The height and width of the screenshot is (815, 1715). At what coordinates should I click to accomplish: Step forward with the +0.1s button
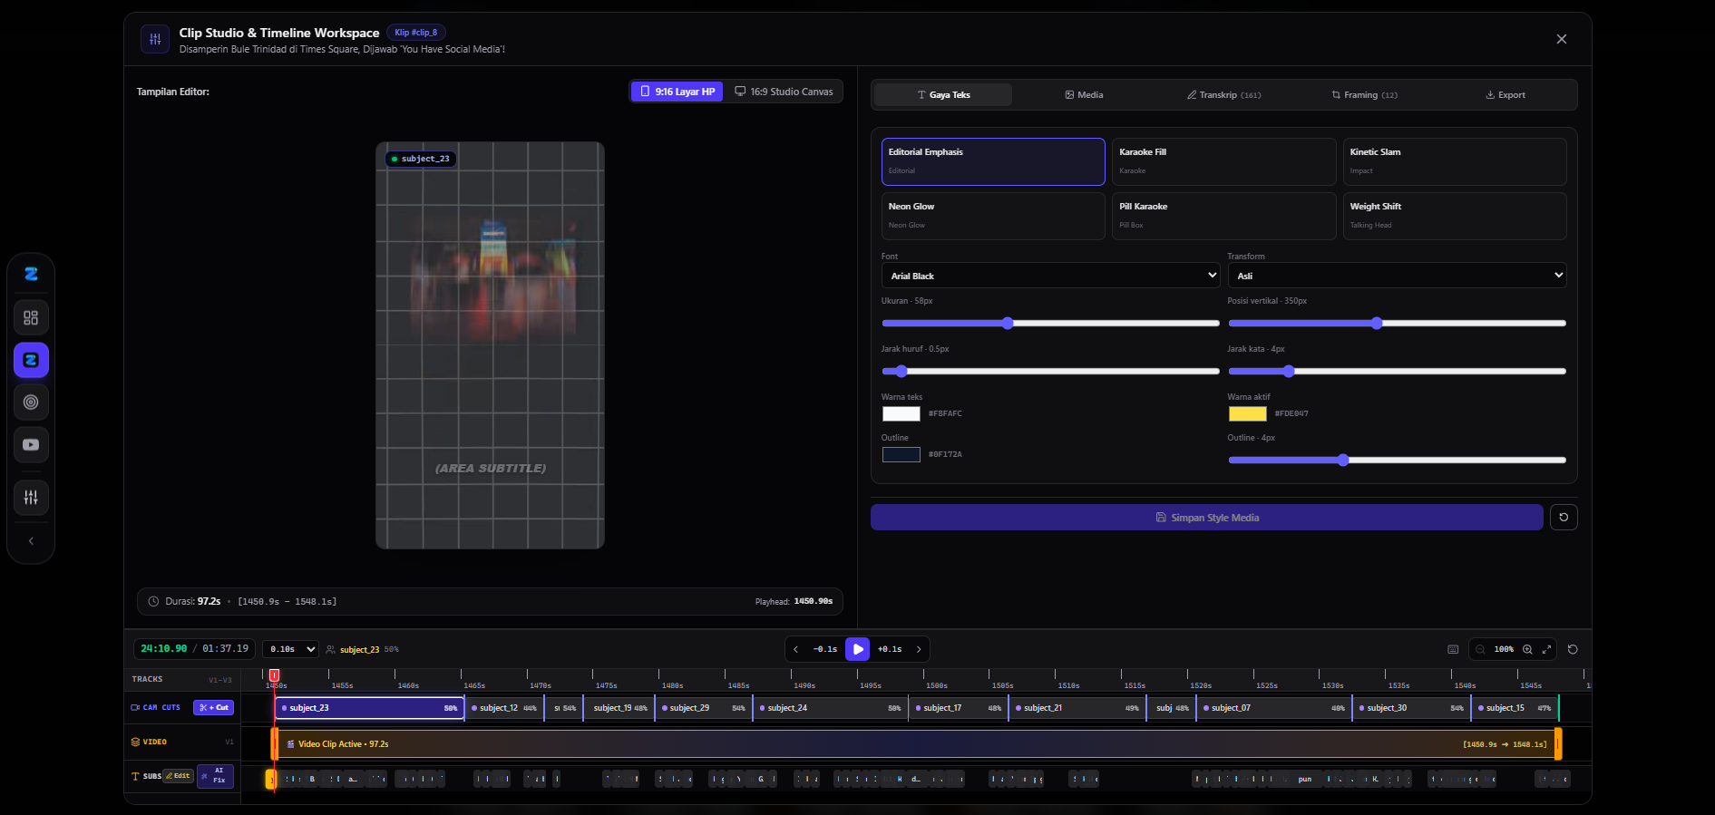(890, 649)
